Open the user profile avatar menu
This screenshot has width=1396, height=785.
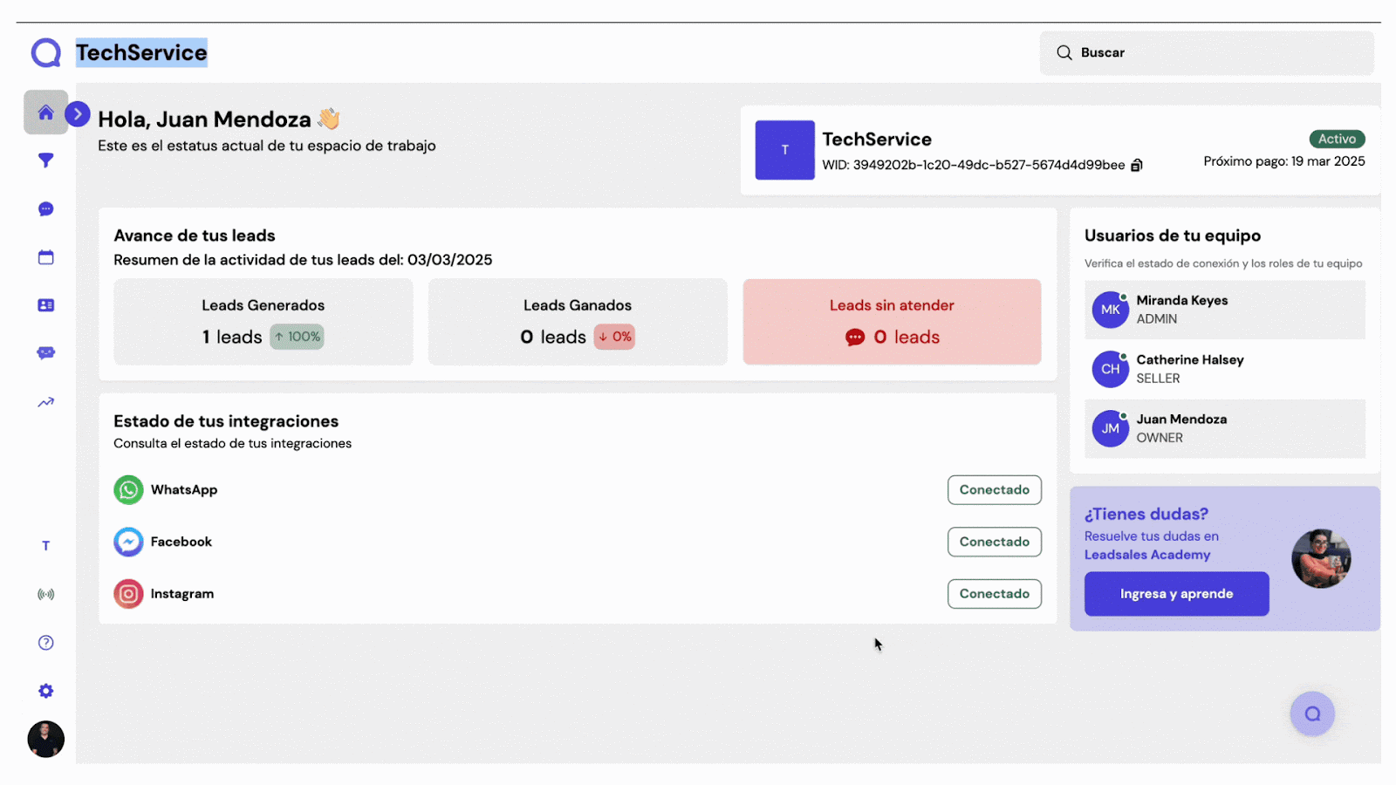46,739
